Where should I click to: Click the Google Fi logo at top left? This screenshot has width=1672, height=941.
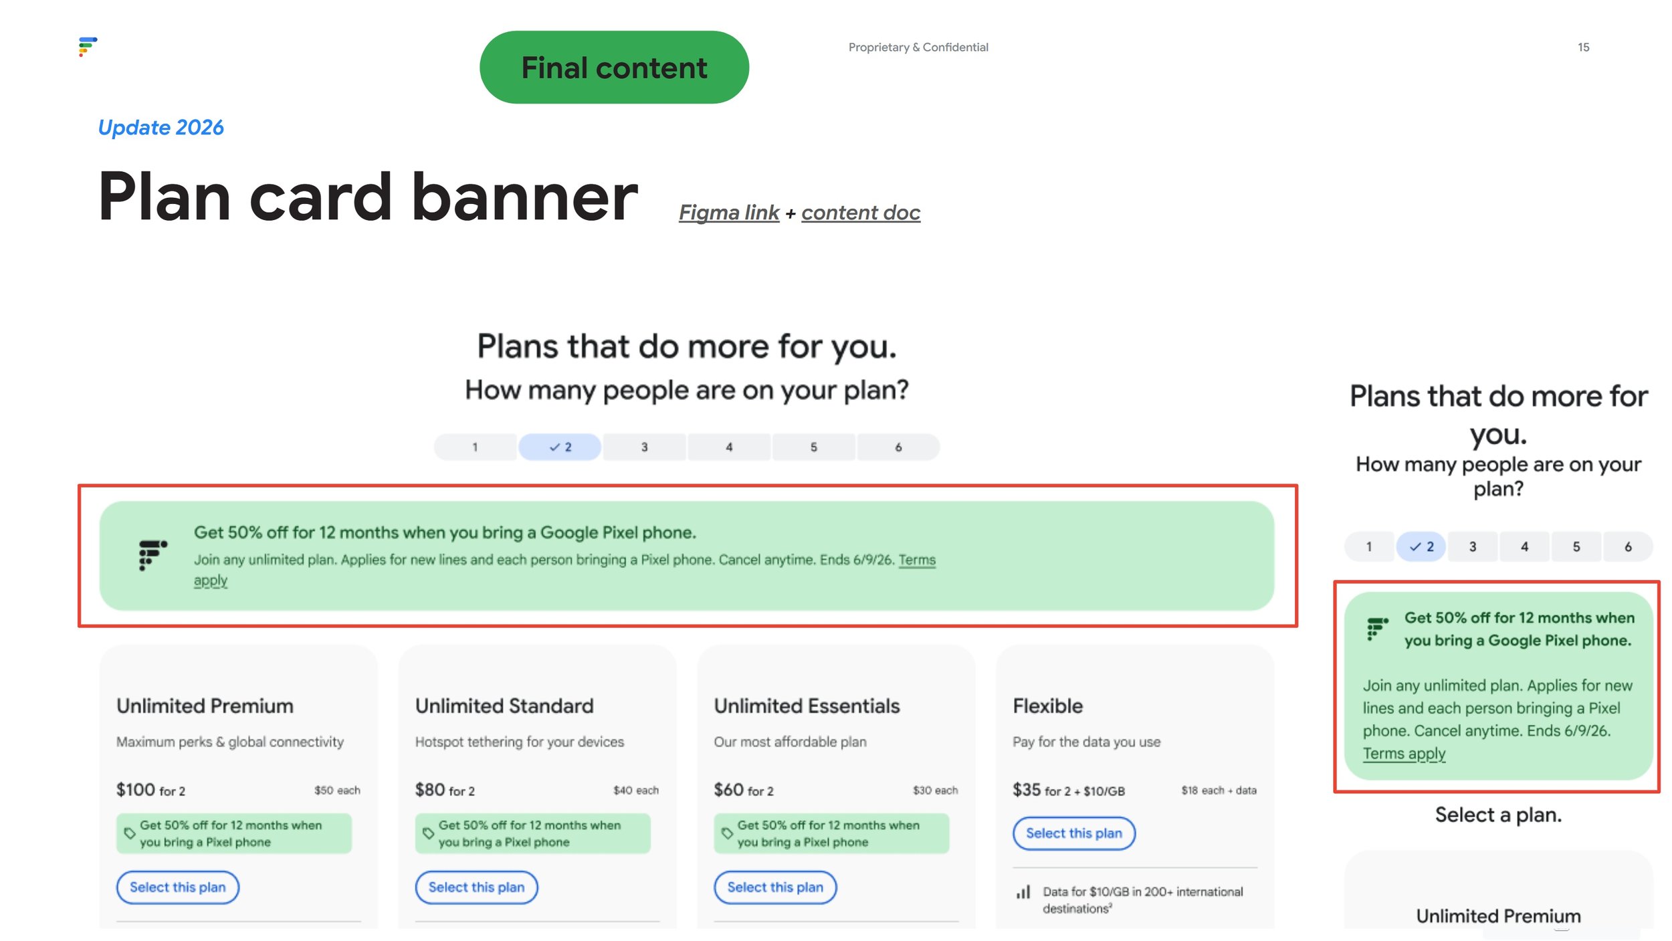pos(88,47)
